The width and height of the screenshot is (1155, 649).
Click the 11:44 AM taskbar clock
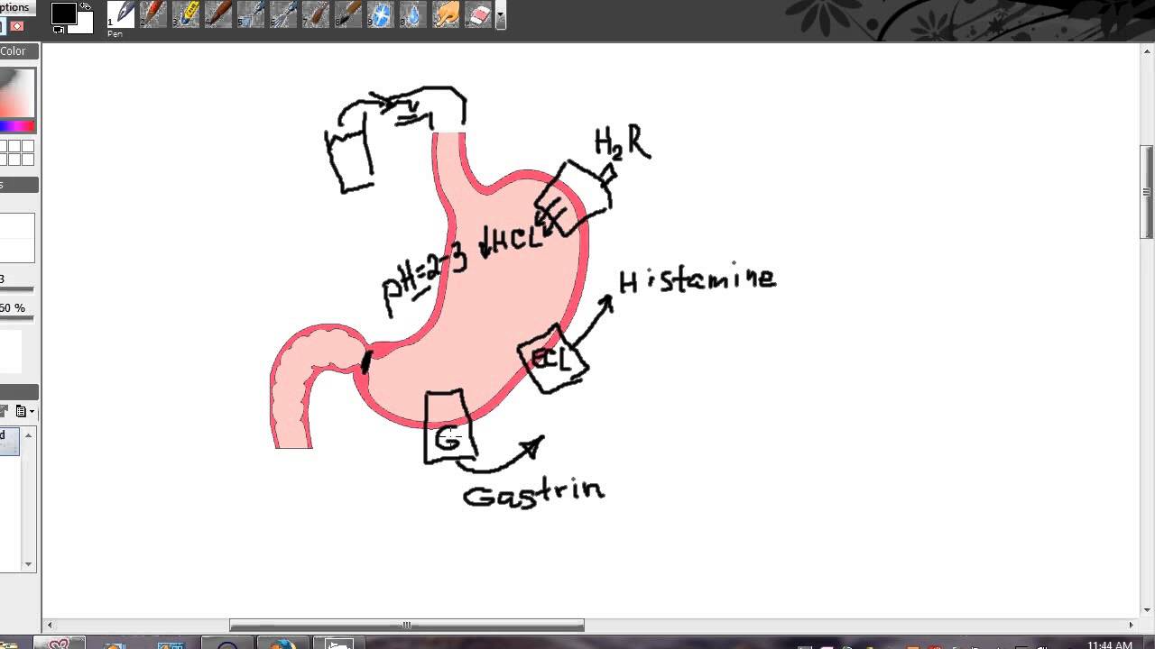click(x=1110, y=644)
